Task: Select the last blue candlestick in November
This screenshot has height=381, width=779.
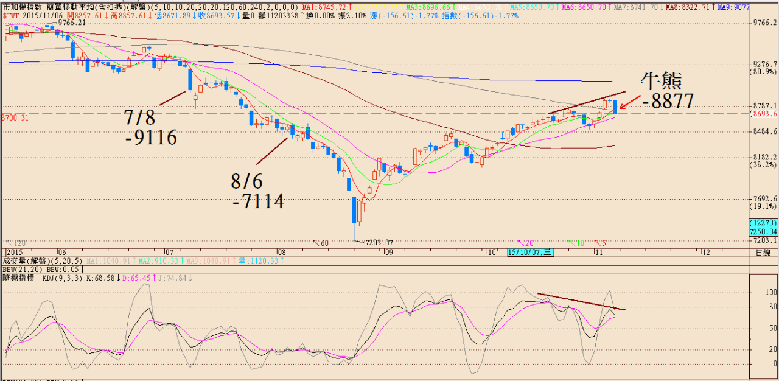Action: point(615,107)
